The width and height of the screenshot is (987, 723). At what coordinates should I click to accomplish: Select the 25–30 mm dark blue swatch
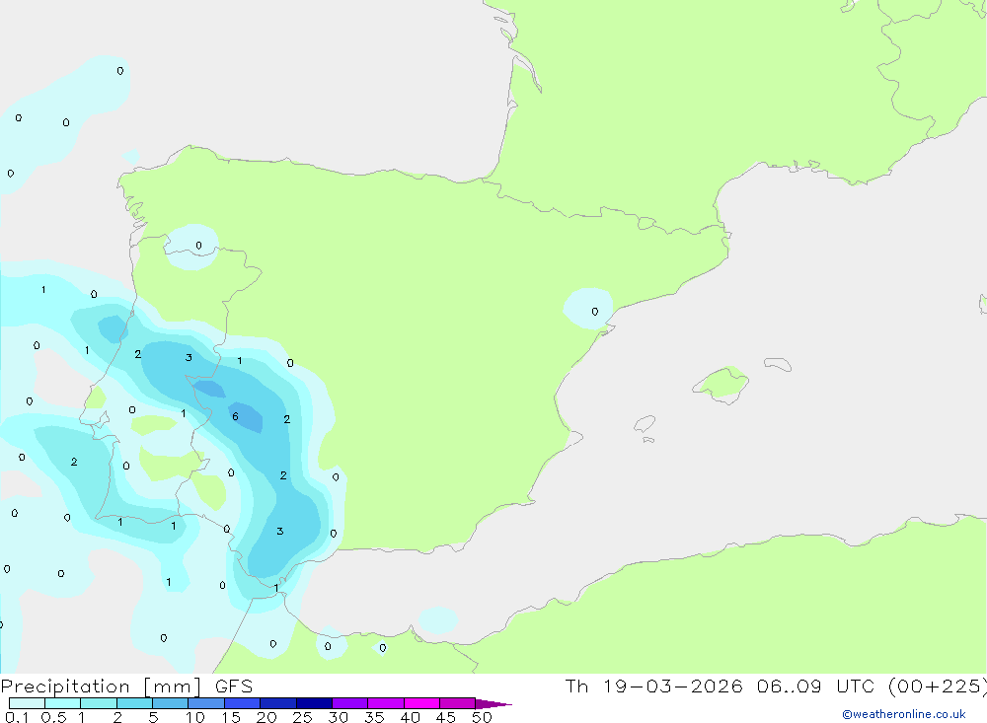click(314, 703)
